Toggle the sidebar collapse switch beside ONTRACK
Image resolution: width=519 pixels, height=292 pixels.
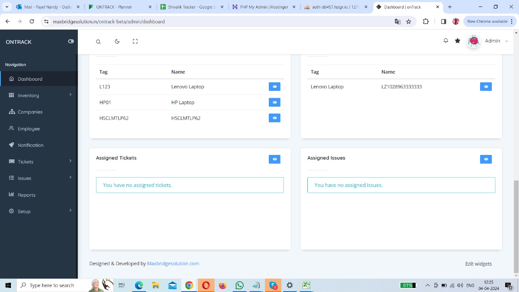(x=71, y=41)
